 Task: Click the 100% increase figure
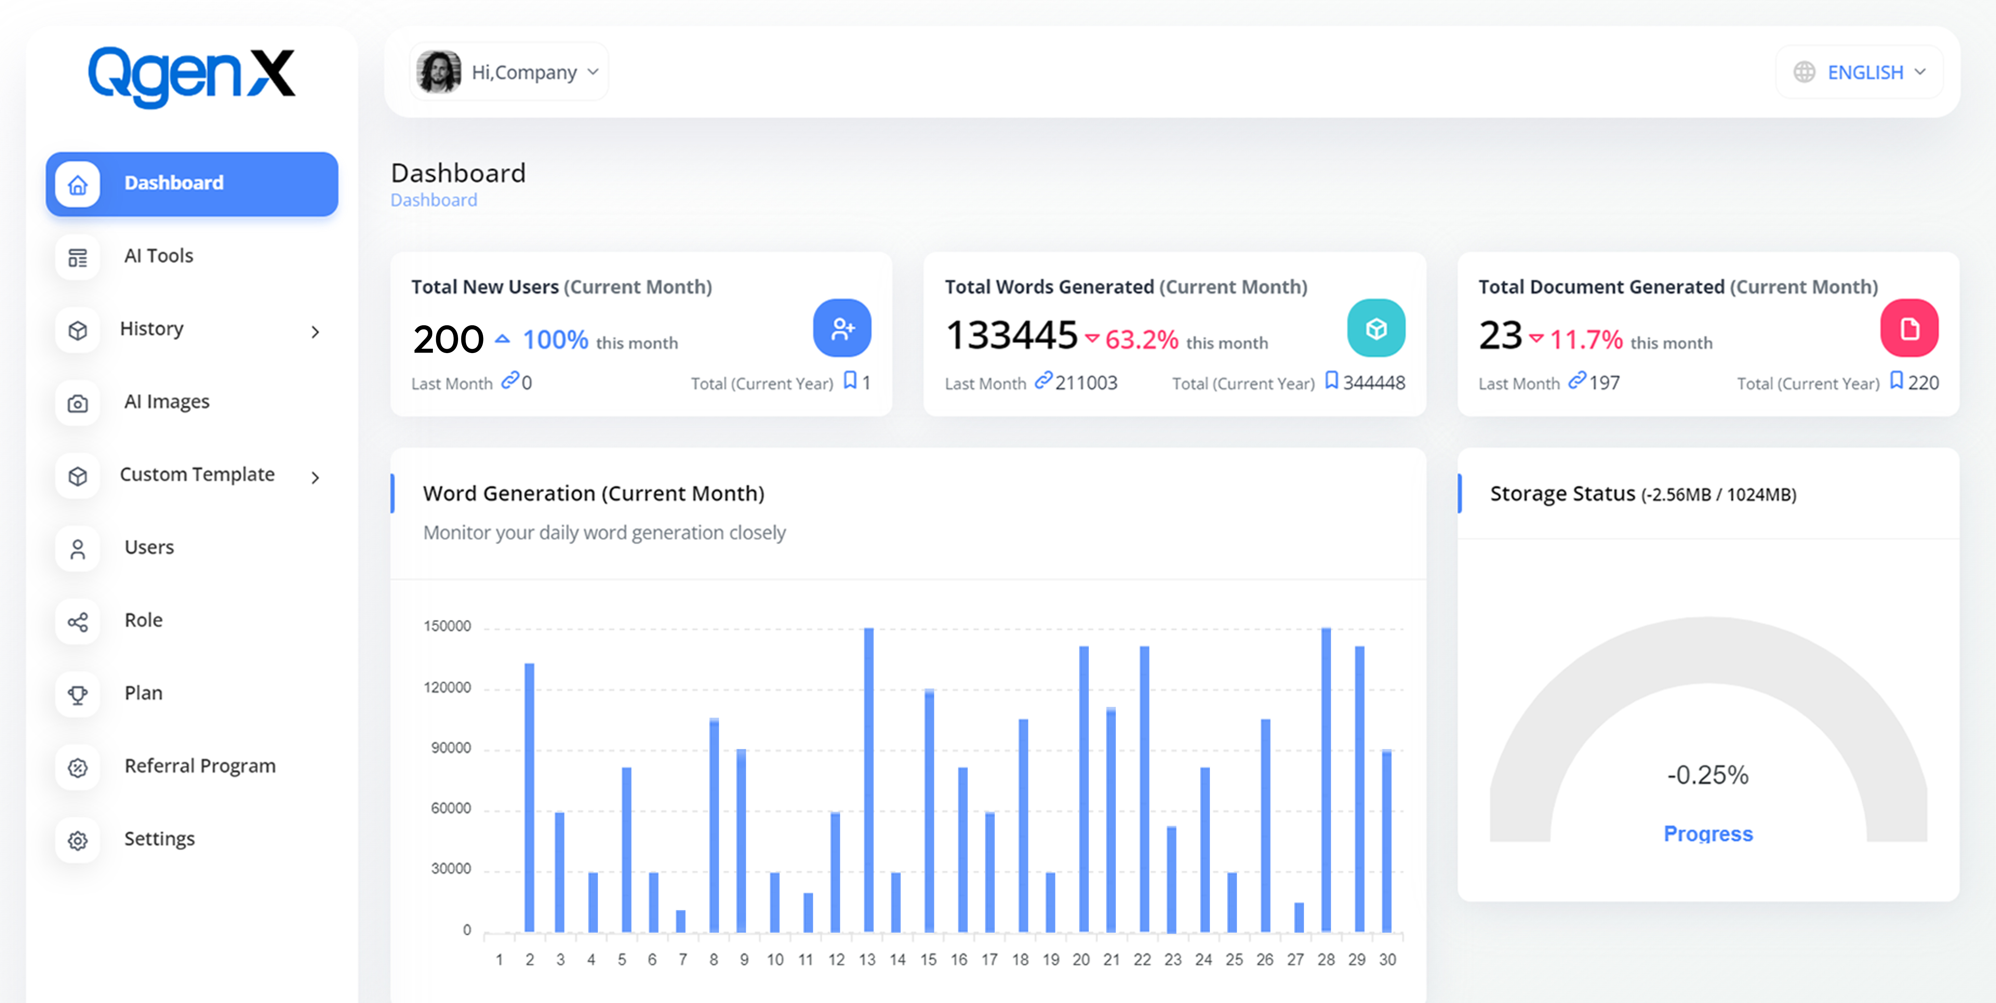tap(555, 340)
